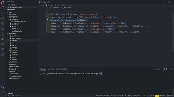Open the 07006e31e788_.py migration file
The width and height of the screenshot is (174, 97).
[19, 22]
